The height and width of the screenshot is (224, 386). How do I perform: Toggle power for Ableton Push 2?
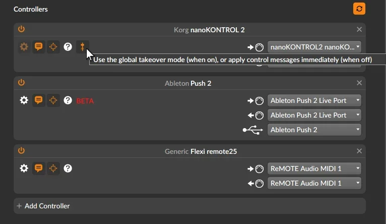pos(21,83)
